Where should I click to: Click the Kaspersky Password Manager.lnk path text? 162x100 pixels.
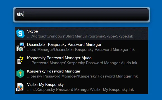pyautogui.click(x=82, y=76)
